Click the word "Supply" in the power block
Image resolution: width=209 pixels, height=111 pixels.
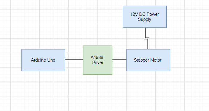[145, 19]
